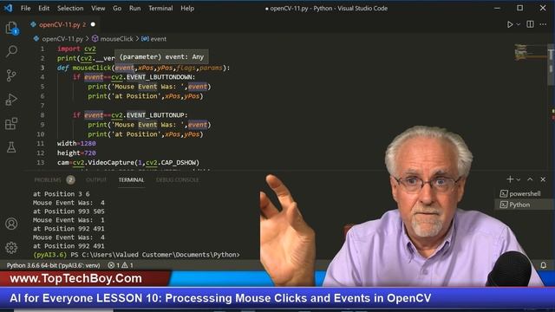Click the badge on the PROBLEMS tab
Viewport: 555px width, 312px height.
[70, 179]
